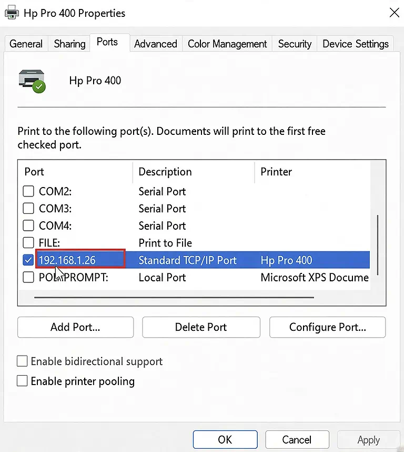Click the Print to File description
The width and height of the screenshot is (404, 452).
click(165, 243)
